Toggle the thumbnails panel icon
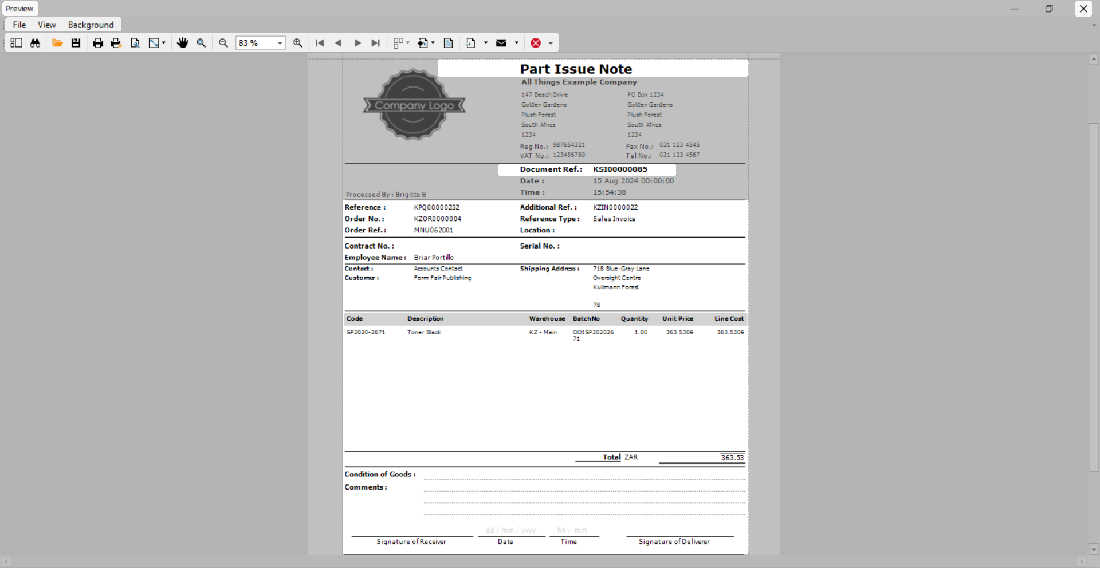1100x568 pixels. (16, 43)
